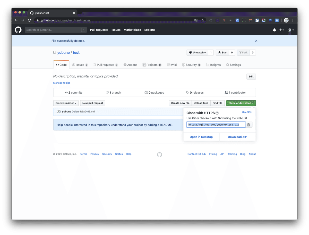Copy the clone URL to clipboard
The image size is (309, 235).
pos(249,125)
